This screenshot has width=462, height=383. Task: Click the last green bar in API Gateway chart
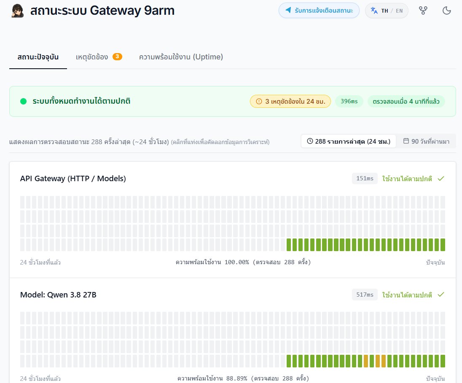443,245
